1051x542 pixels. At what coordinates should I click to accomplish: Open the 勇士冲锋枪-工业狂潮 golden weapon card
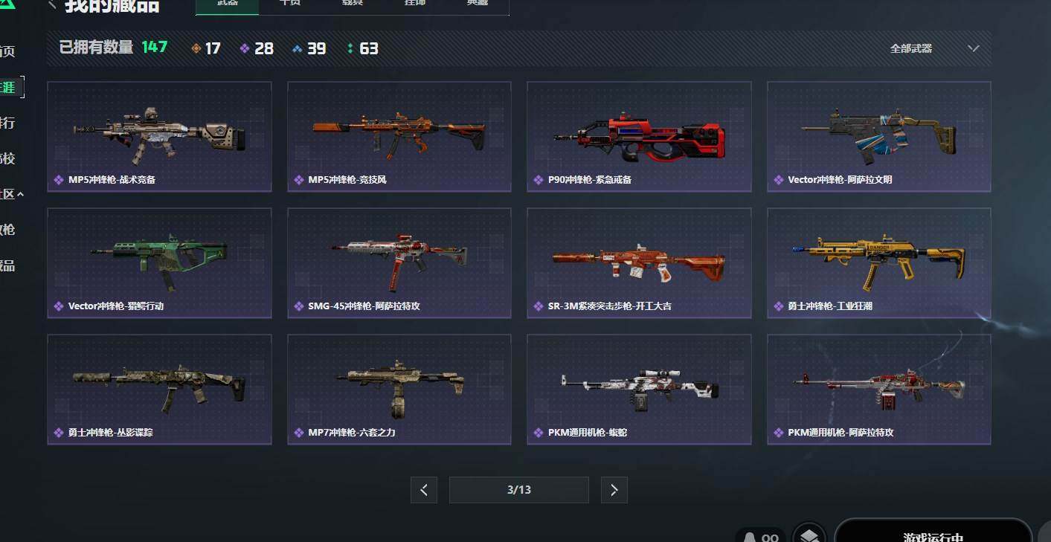pos(878,263)
